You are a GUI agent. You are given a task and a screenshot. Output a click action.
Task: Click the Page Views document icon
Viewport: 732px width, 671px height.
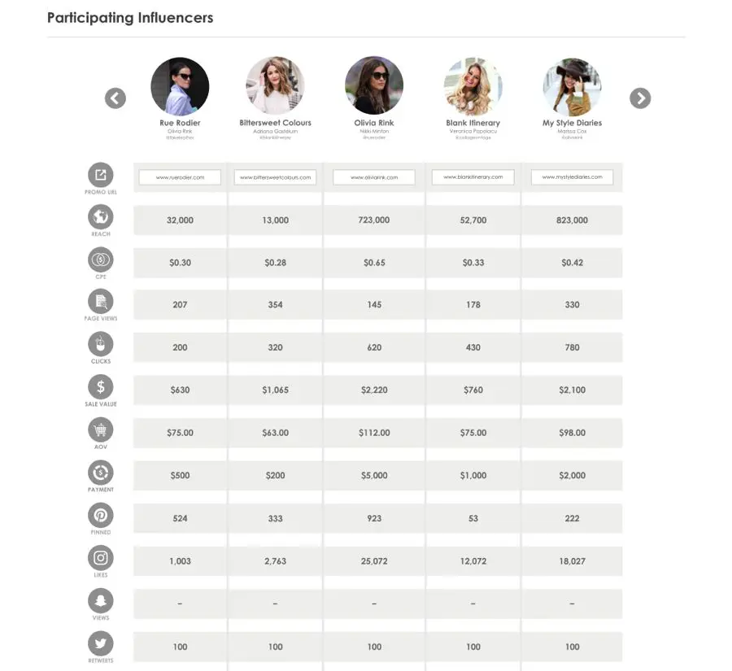coord(101,303)
